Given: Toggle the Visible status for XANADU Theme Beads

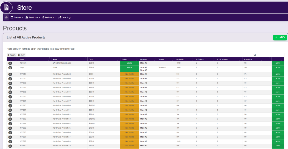Looking at the screenshot, I should (129, 63).
